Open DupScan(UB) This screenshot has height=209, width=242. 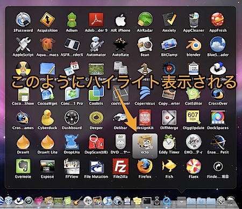(96, 142)
